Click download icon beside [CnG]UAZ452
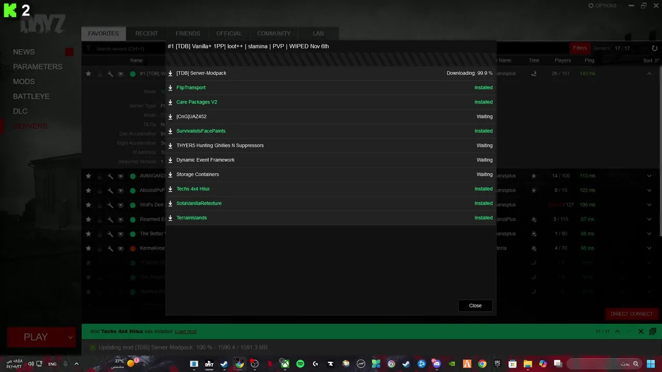662x372 pixels. (x=170, y=117)
